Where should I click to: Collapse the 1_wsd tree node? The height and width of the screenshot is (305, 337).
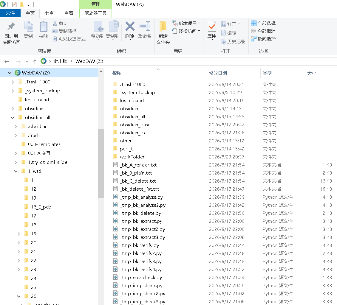[x=16, y=171]
